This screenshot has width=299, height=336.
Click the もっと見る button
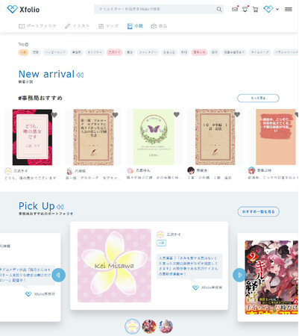tap(258, 98)
